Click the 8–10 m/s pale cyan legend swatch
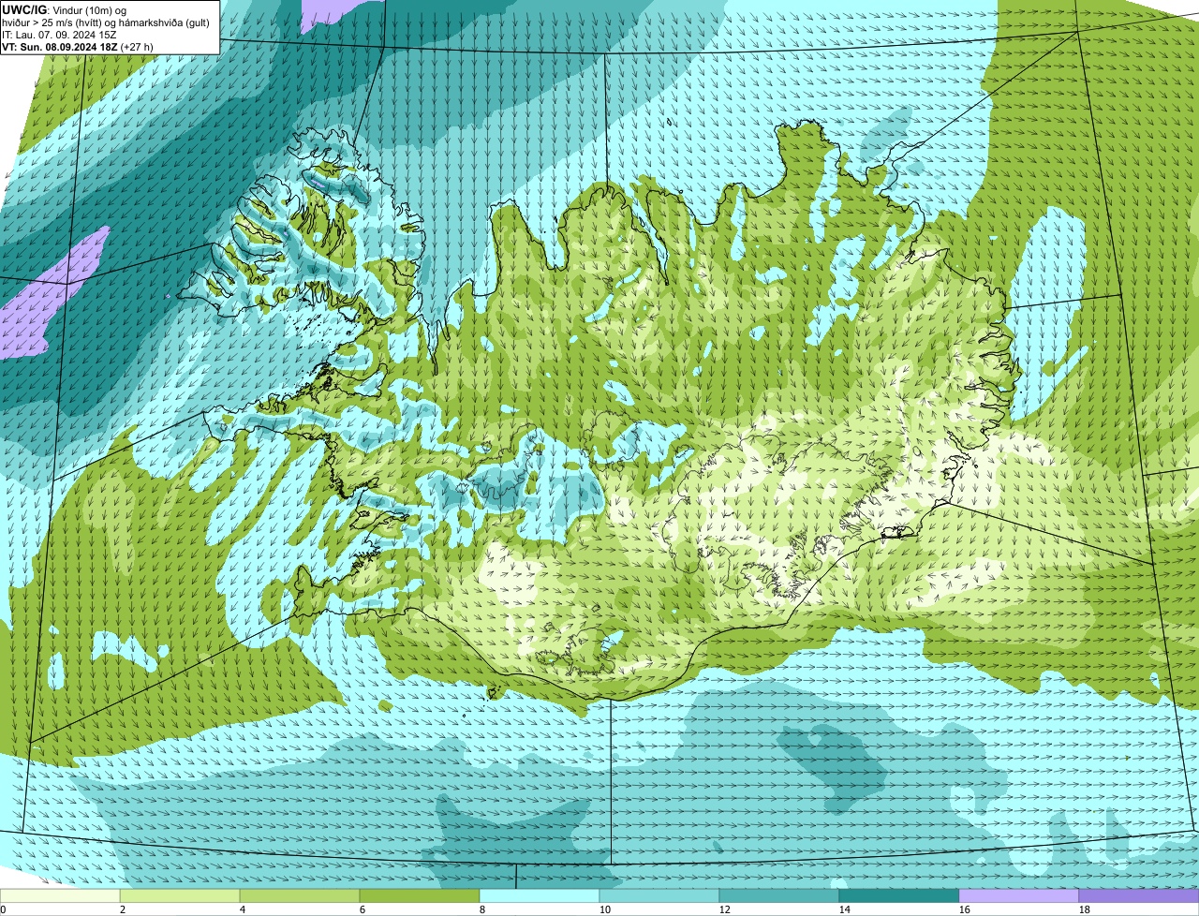The width and height of the screenshot is (1199, 916). tap(540, 896)
